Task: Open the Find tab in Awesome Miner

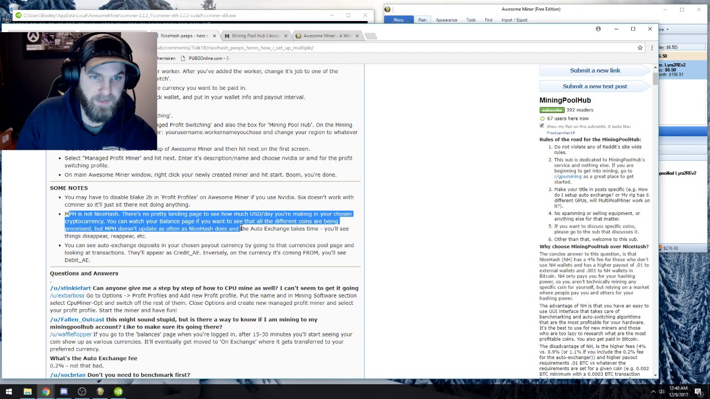Action: (488, 20)
